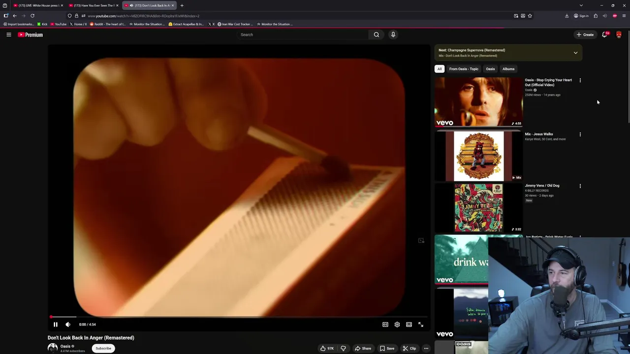Dislike the video with thumbs down

(343, 348)
